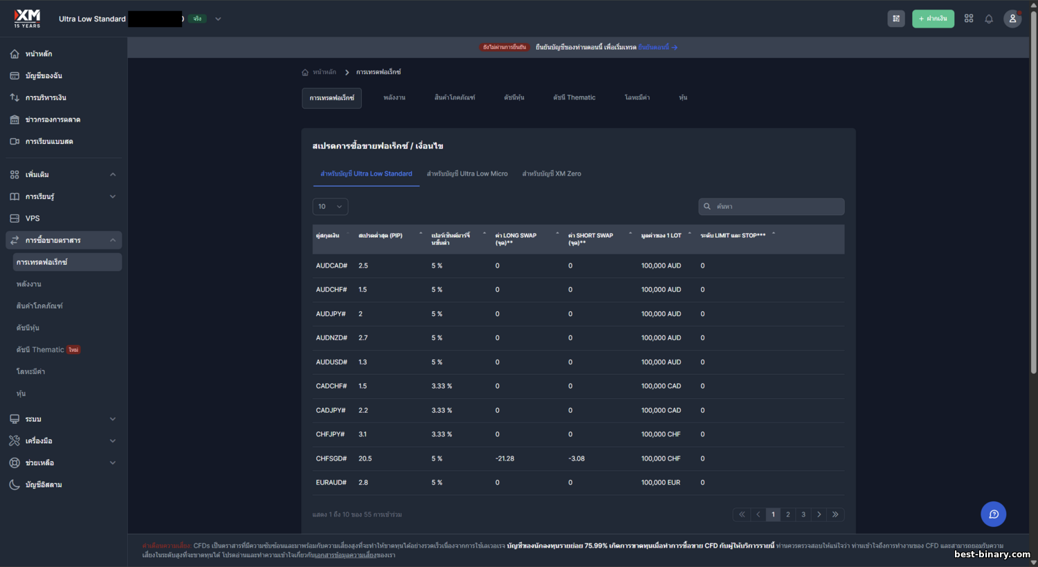Open the rows-per-page dropdown showing 10

[330, 207]
